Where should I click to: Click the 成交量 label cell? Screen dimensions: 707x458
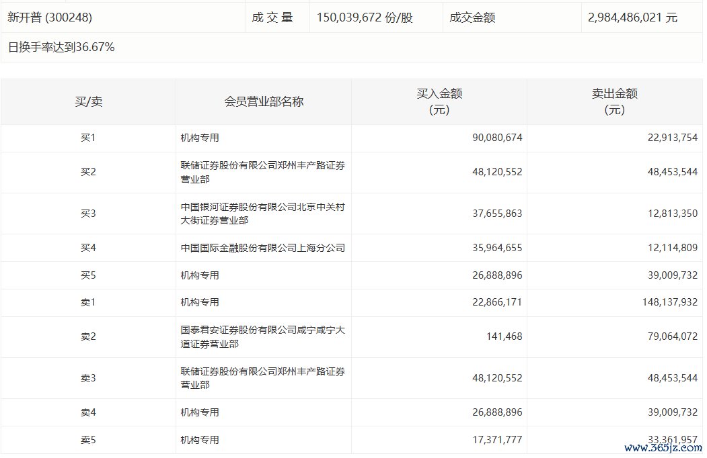point(272,17)
